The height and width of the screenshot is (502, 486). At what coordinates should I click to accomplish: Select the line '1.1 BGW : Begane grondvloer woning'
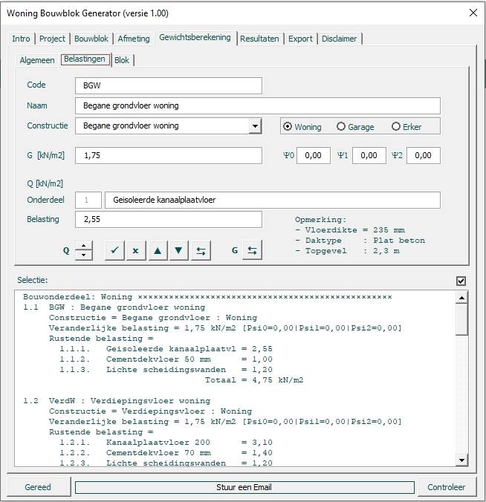114,307
